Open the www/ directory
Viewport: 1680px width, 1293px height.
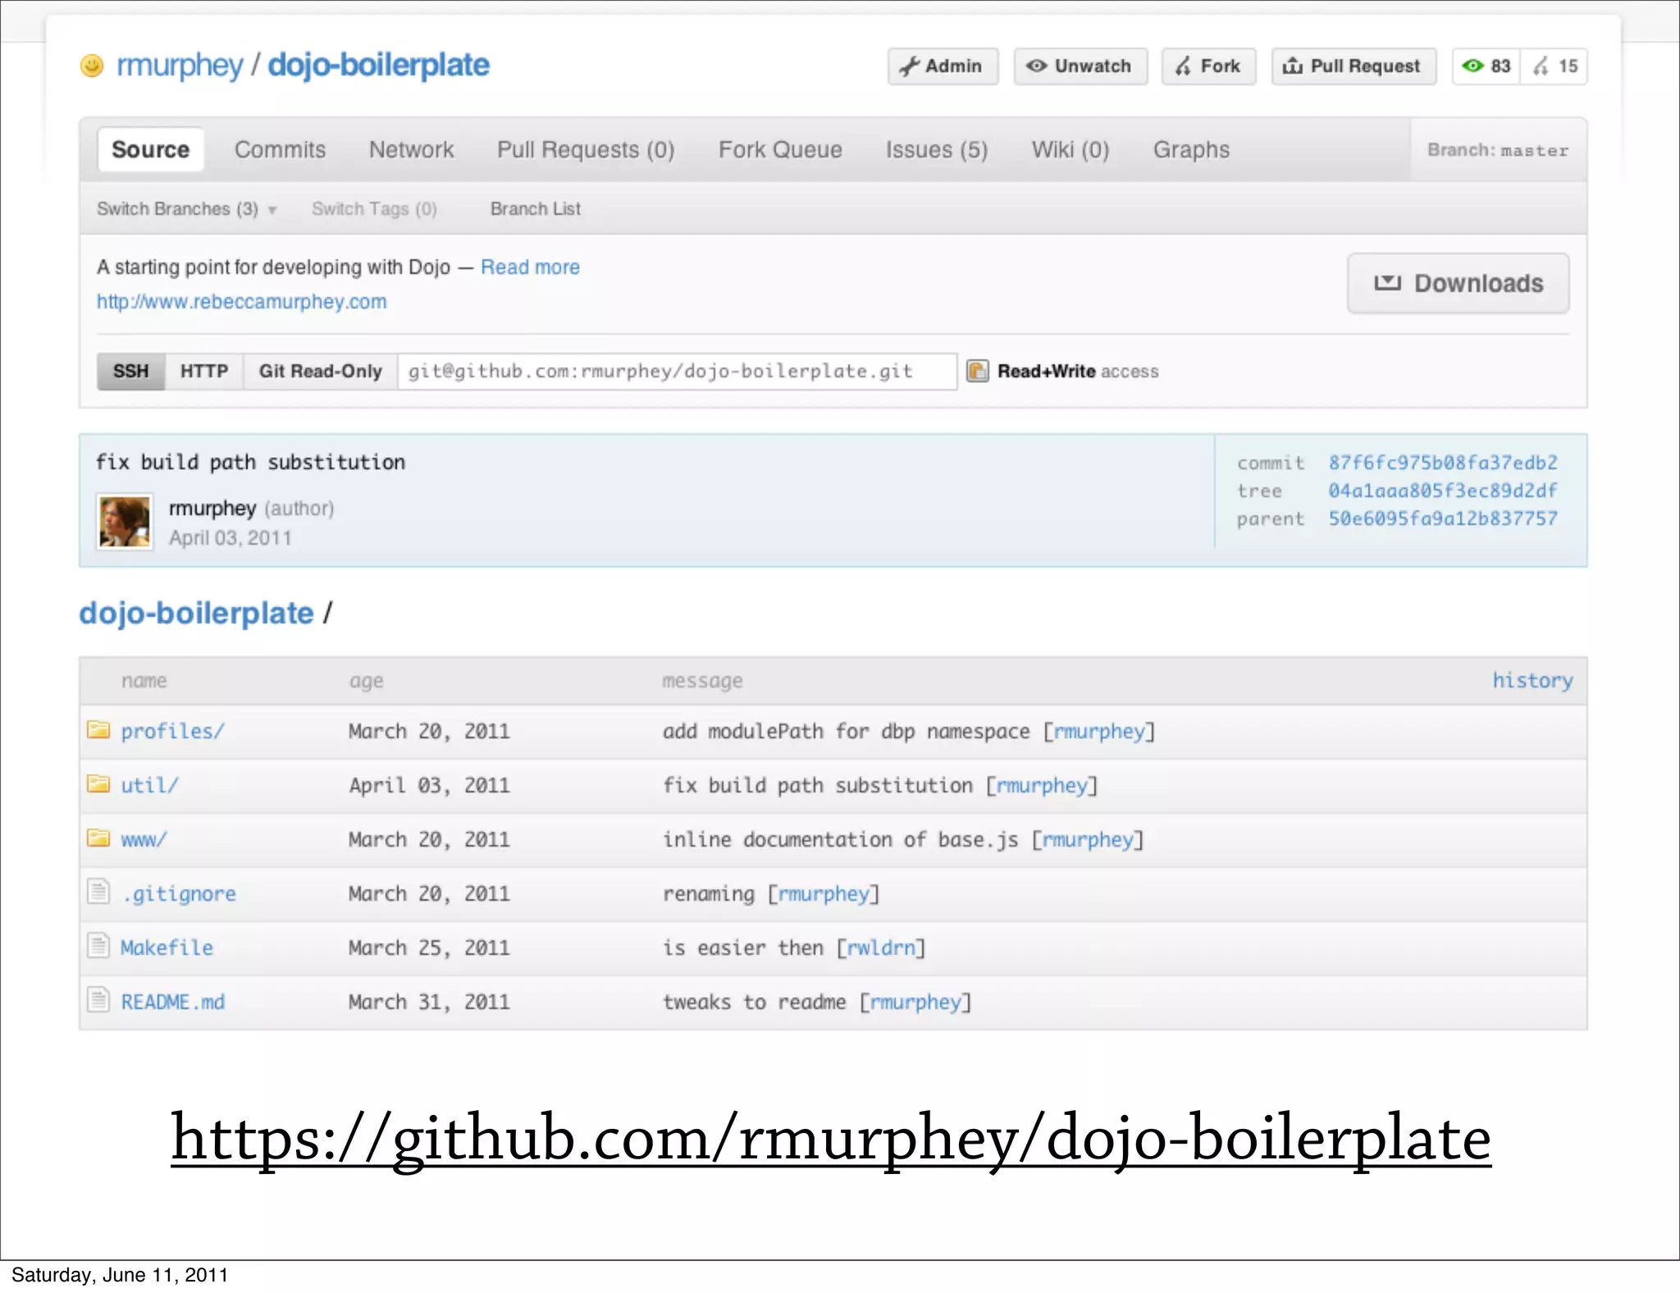coord(144,840)
